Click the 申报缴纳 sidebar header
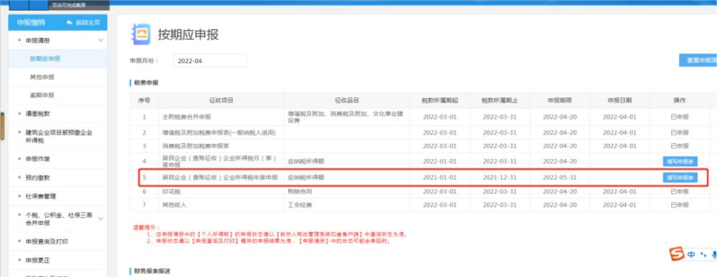The width and height of the screenshot is (717, 277). (x=31, y=22)
